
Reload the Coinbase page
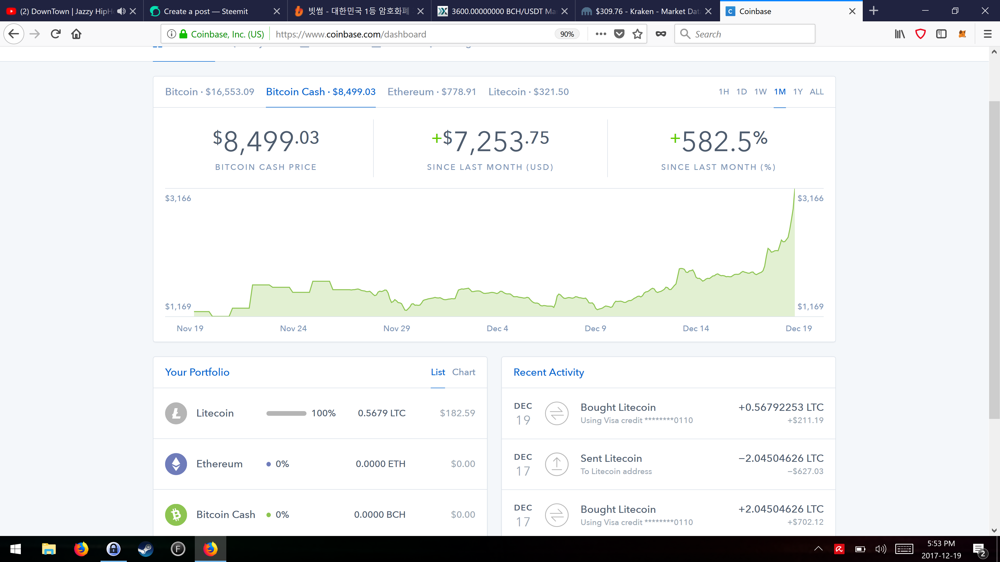click(55, 34)
